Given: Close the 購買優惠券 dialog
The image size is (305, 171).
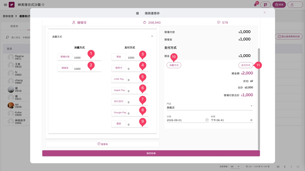Looking at the screenshot, I should click(x=265, y=12).
